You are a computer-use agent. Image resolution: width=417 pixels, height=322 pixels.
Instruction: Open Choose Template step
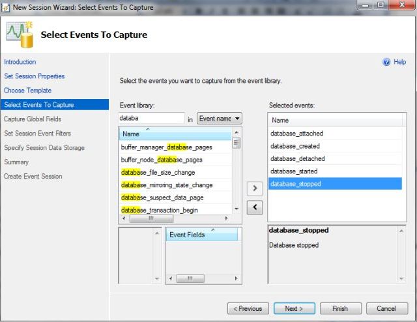27,91
